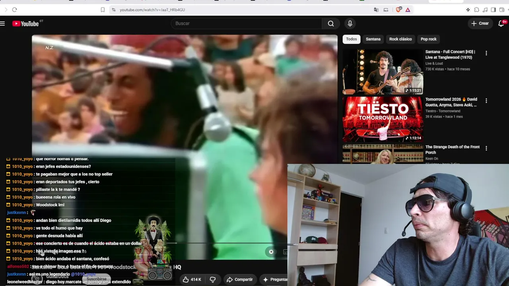Open the 'Tiesto - Tomorrowland' channel name
This screenshot has height=286, width=509.
pos(443,111)
